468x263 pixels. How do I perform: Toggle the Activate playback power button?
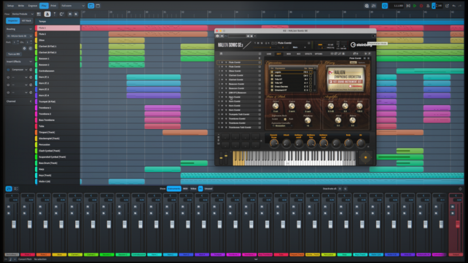384,6
